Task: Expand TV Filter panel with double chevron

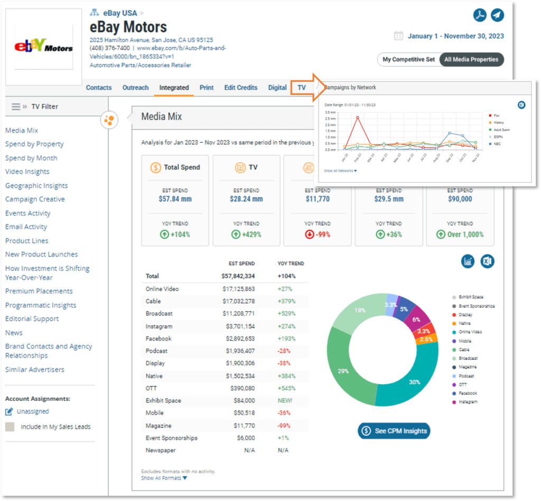Action: [25, 107]
